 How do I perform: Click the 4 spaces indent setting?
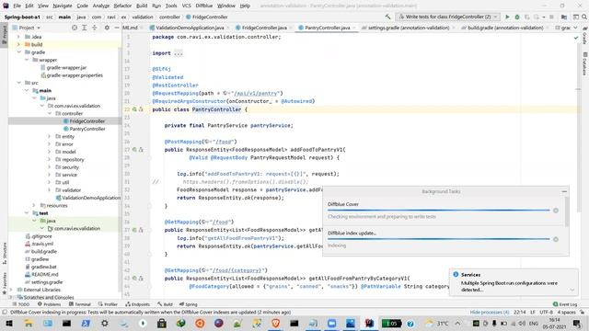click(566, 313)
